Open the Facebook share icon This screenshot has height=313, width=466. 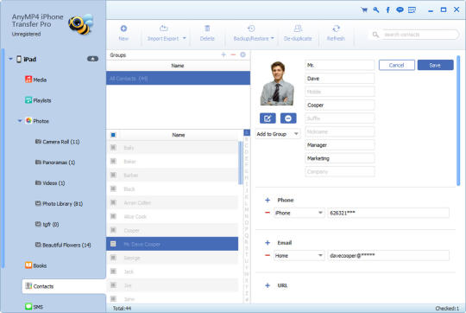coord(387,10)
